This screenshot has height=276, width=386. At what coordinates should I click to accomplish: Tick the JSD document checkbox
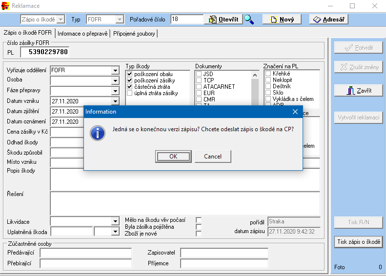click(x=199, y=74)
